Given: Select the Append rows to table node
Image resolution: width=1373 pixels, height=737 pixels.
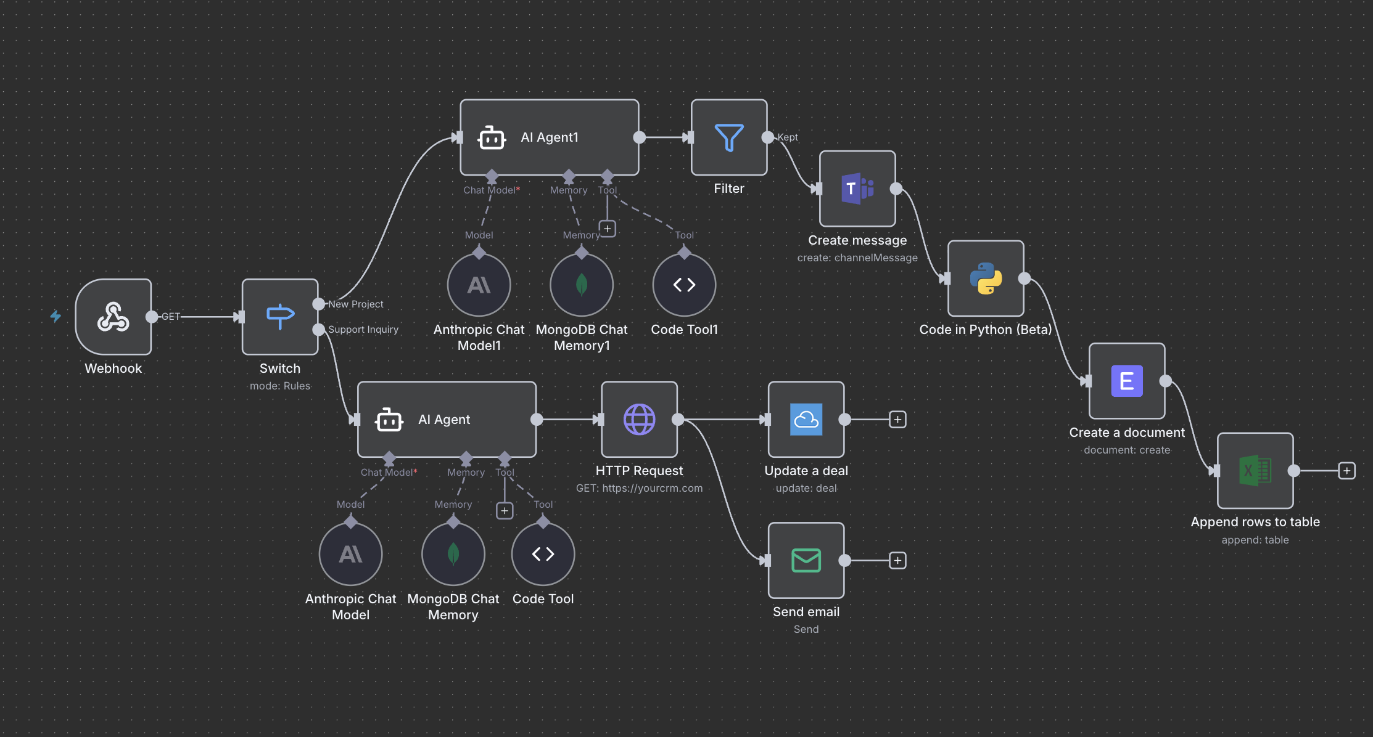Looking at the screenshot, I should [1255, 470].
